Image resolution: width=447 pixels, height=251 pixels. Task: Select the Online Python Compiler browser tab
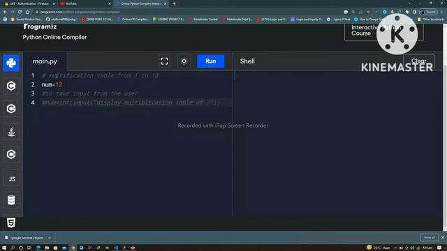pos(141,3)
